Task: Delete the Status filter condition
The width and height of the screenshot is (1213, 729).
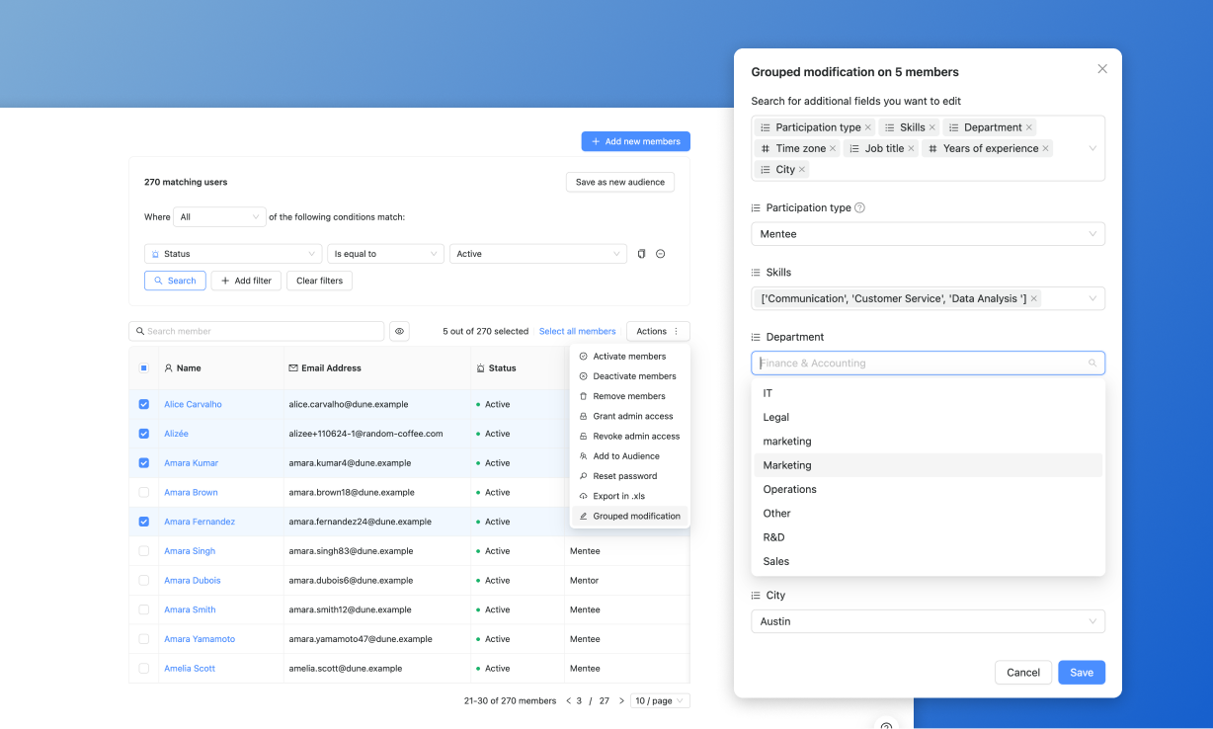Action: (x=661, y=254)
